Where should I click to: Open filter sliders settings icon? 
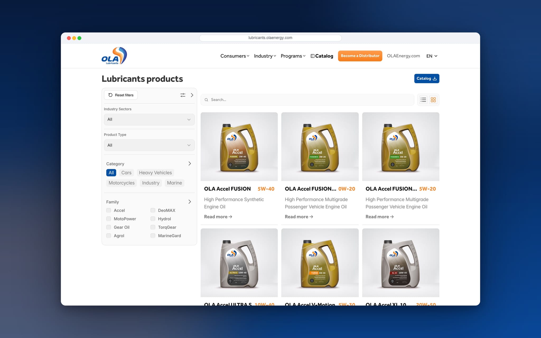click(x=183, y=95)
